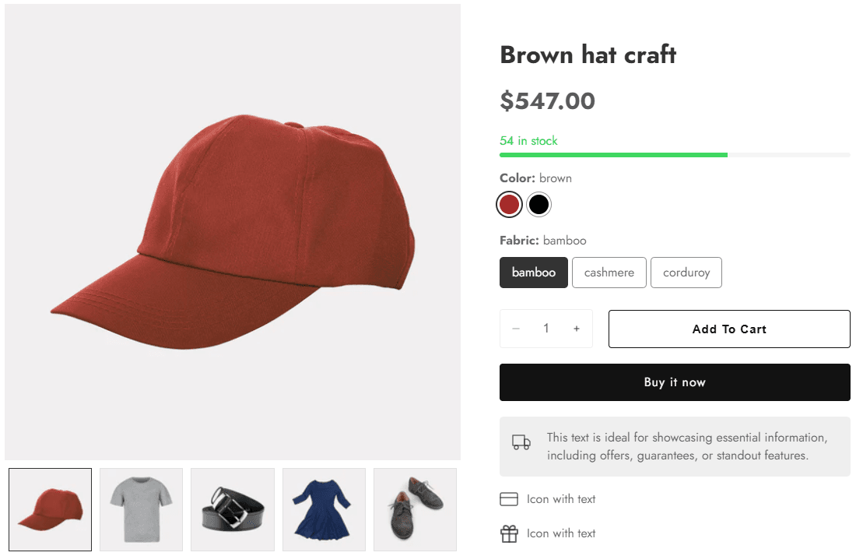Switch fabric to cashmere
The height and width of the screenshot is (556, 856).
pos(609,273)
